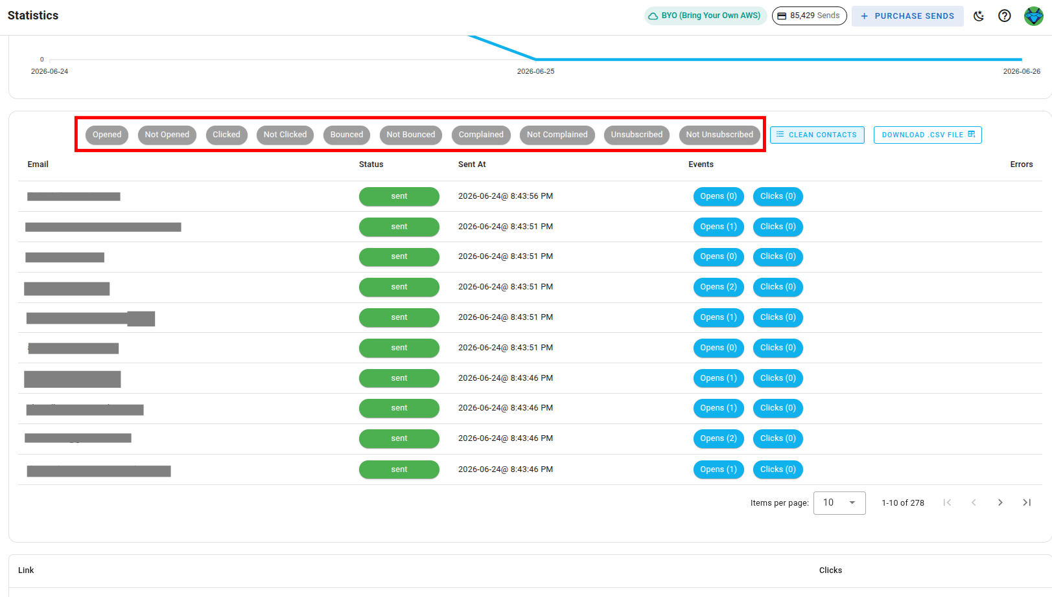This screenshot has height=597, width=1052.
Task: Click the Items per page label
Action: tap(780, 503)
